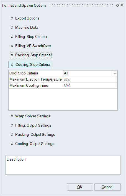Select the Cool Stop Criteria label cell

coord(36,73)
